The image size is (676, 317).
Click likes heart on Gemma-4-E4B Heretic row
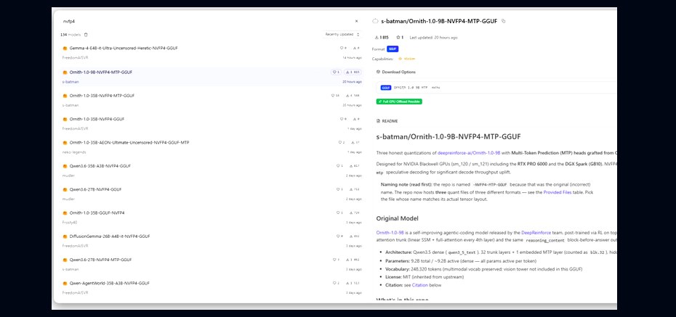click(343, 48)
